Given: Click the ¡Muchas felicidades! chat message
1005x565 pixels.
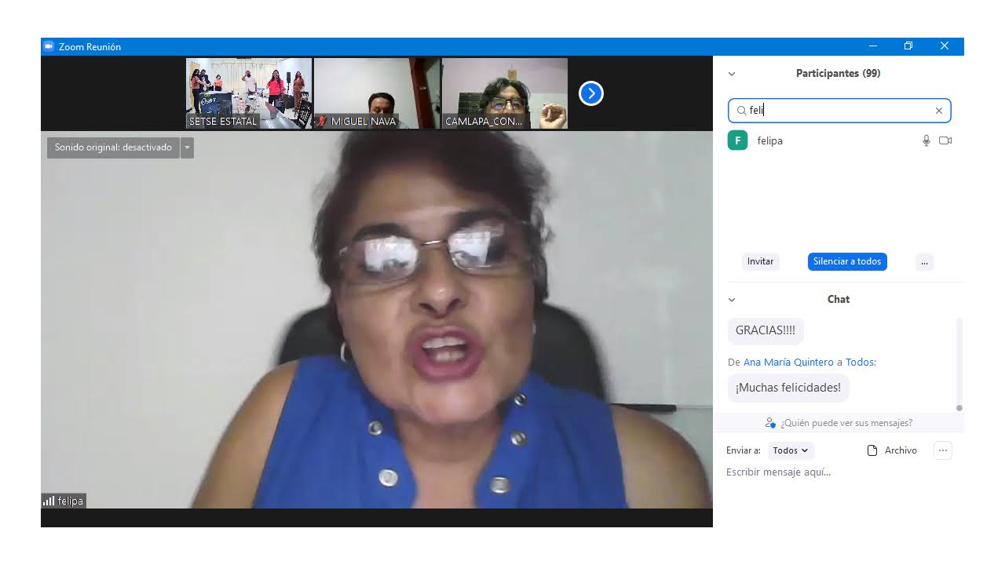Looking at the screenshot, I should [788, 388].
